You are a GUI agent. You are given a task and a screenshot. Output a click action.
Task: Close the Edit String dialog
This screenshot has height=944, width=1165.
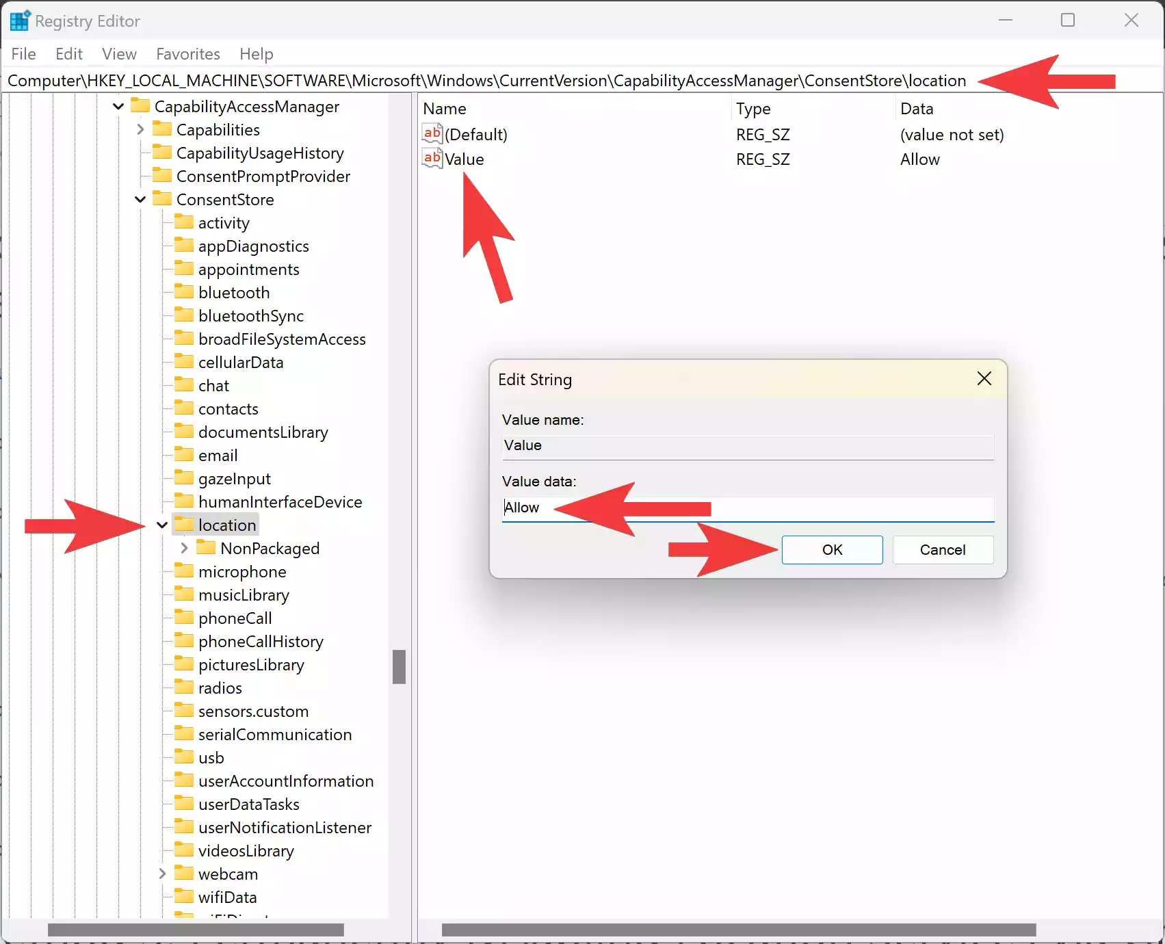point(984,378)
